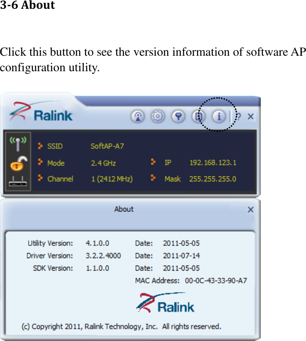Open the gear settings icon
The width and height of the screenshot is (306, 341).
pos(158,116)
